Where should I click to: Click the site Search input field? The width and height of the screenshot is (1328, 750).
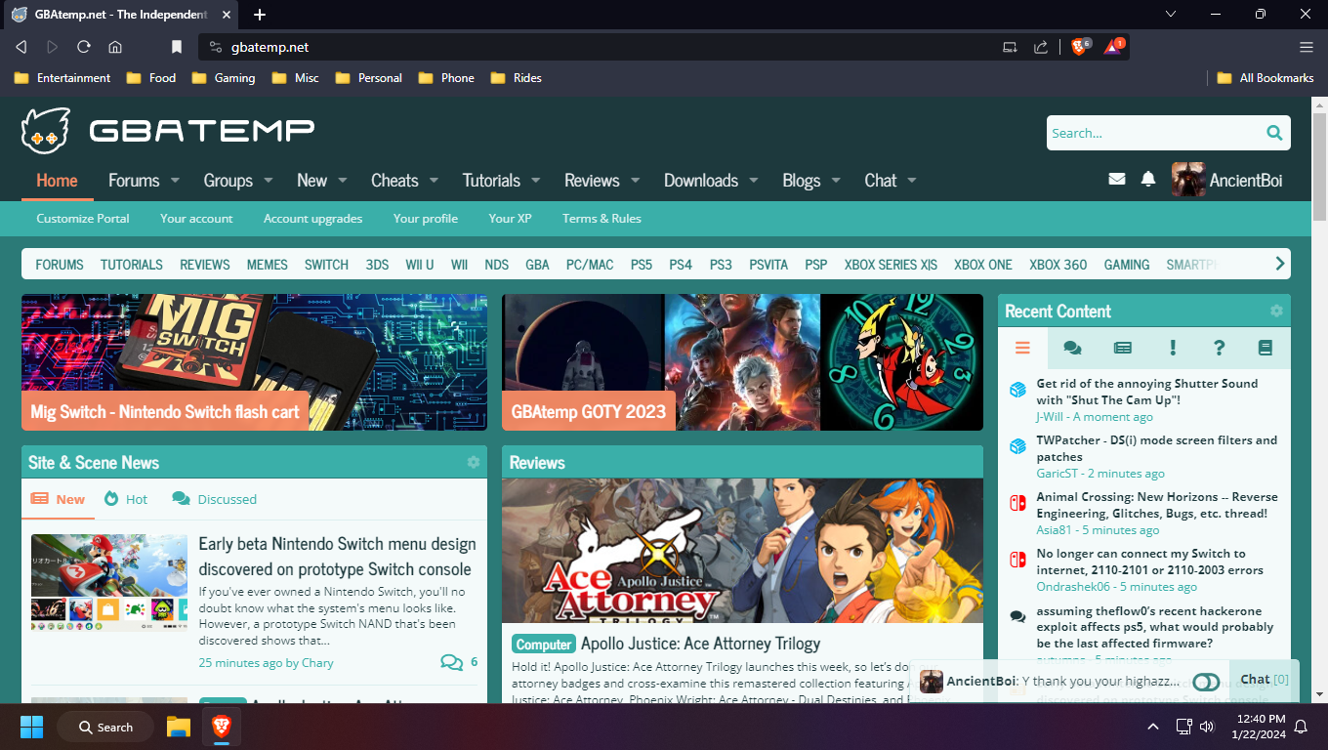coord(1153,133)
